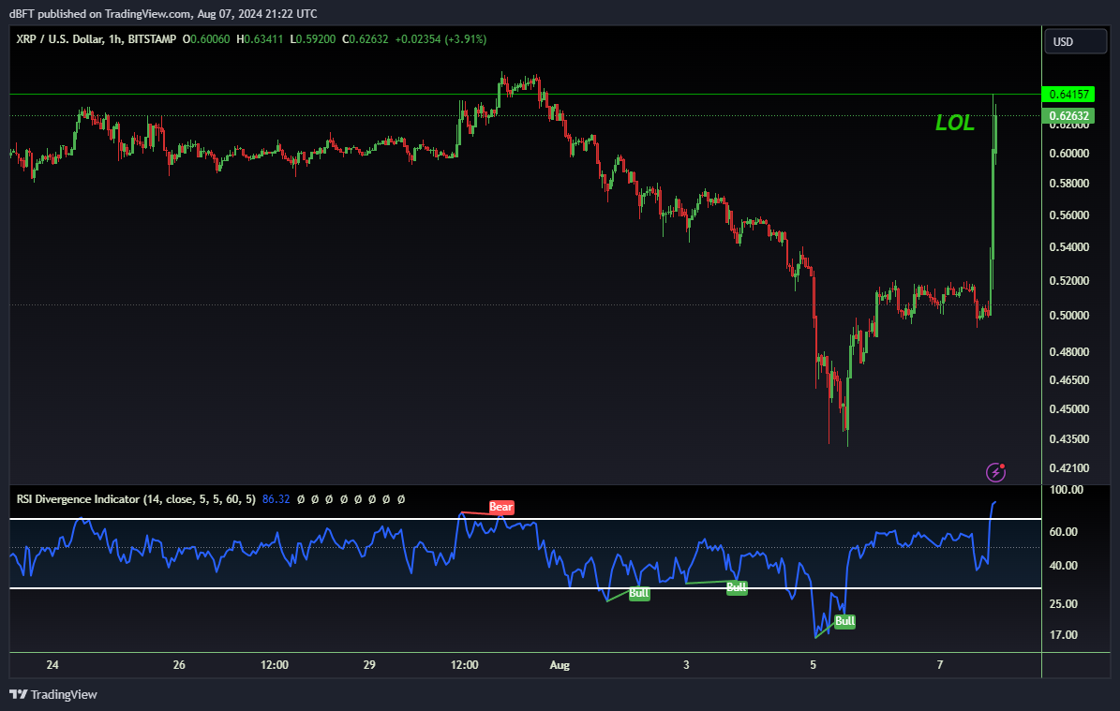Select the red Bear divergence label
This screenshot has height=711, width=1120.
click(x=500, y=507)
